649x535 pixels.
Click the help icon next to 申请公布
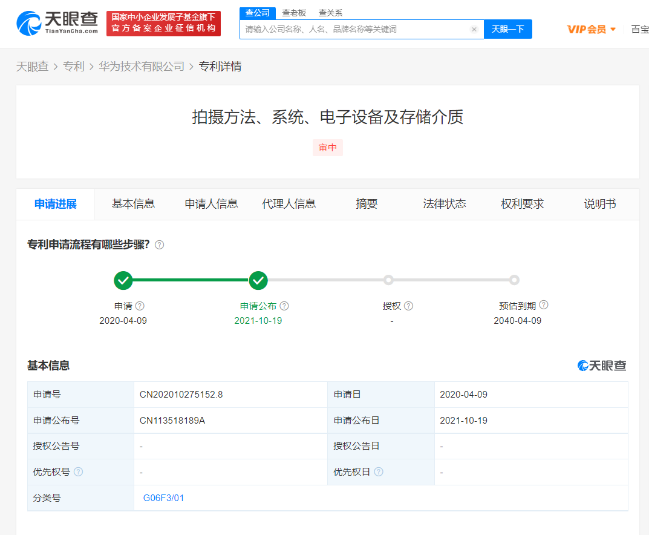[x=284, y=306]
